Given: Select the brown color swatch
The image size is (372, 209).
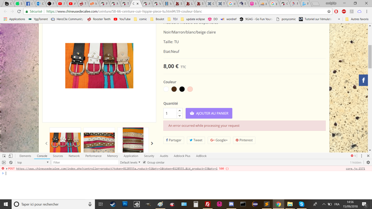Looking at the screenshot, I should click(174, 89).
